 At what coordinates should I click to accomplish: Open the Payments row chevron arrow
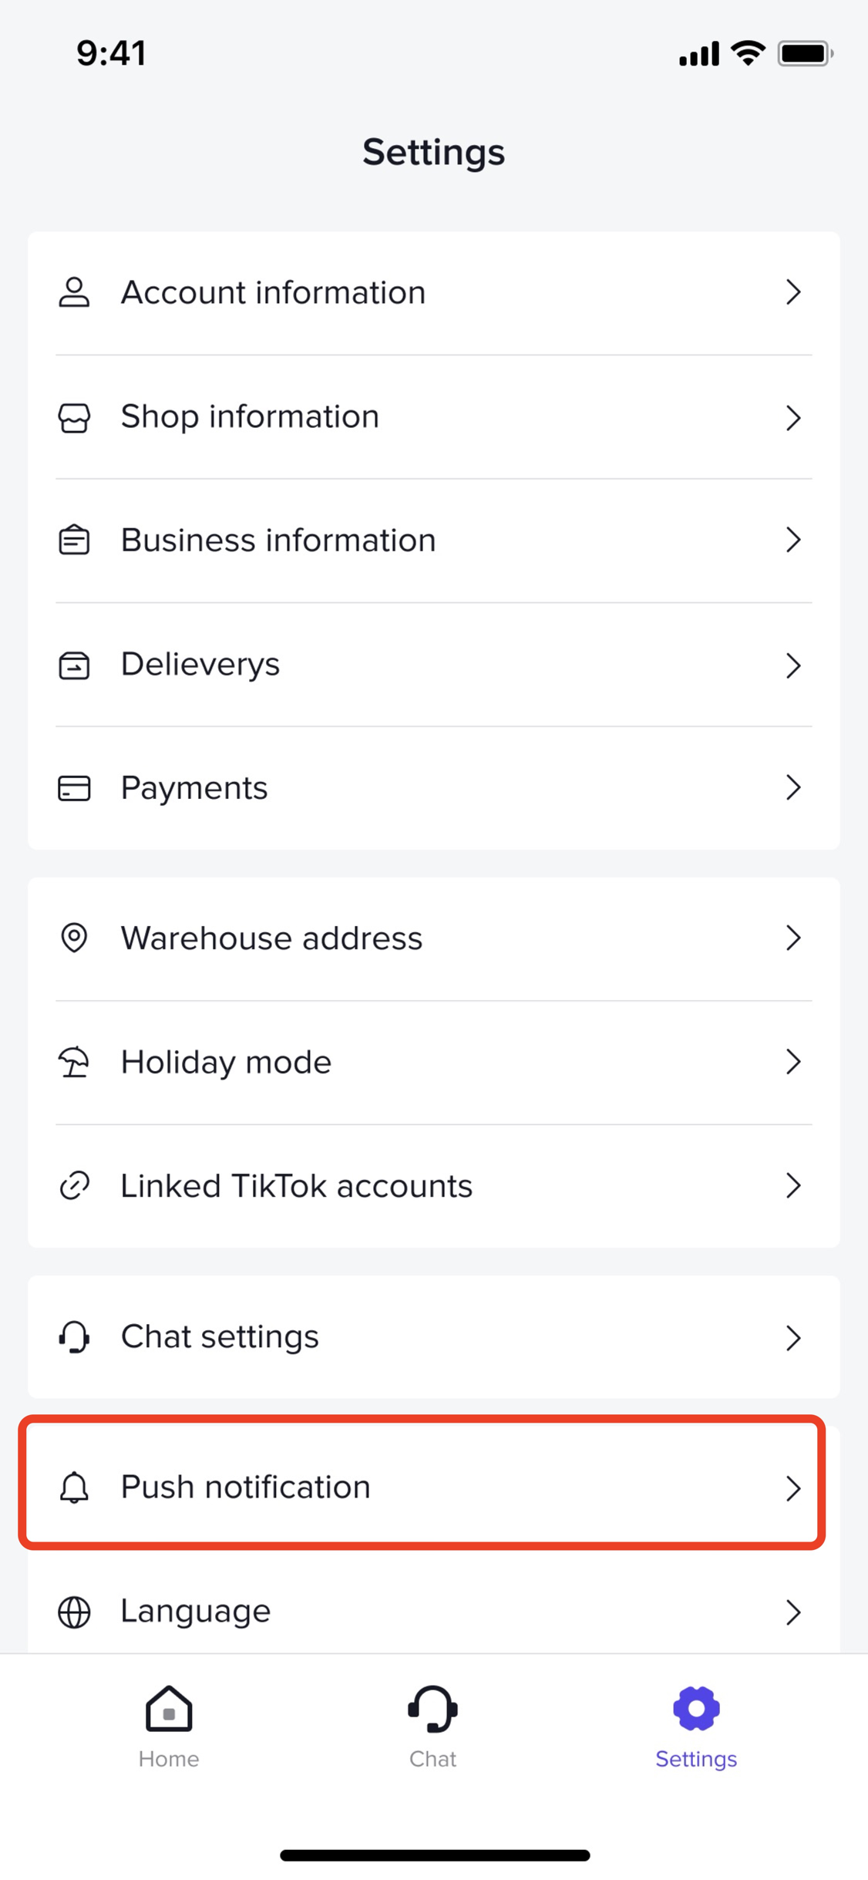pos(793,788)
